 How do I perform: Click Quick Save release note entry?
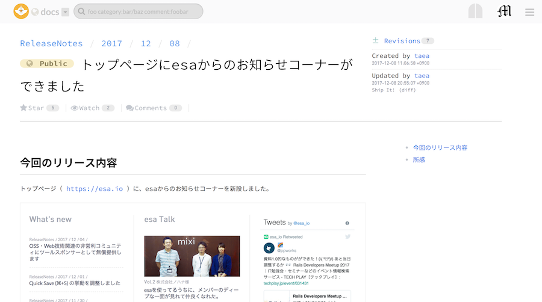[75, 283]
